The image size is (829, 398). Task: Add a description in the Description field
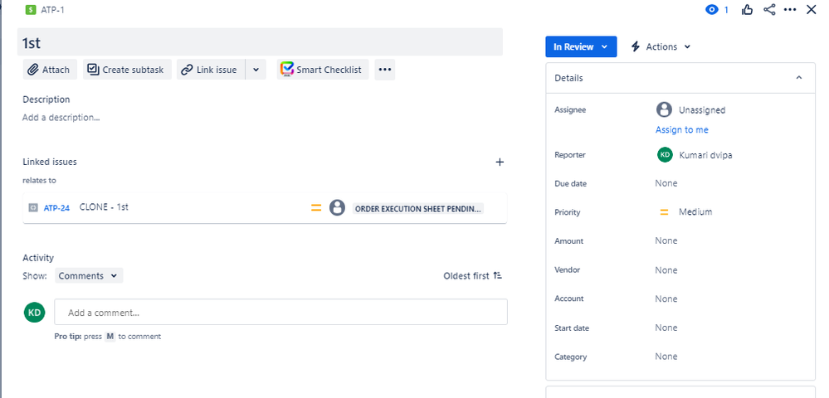[x=61, y=118]
